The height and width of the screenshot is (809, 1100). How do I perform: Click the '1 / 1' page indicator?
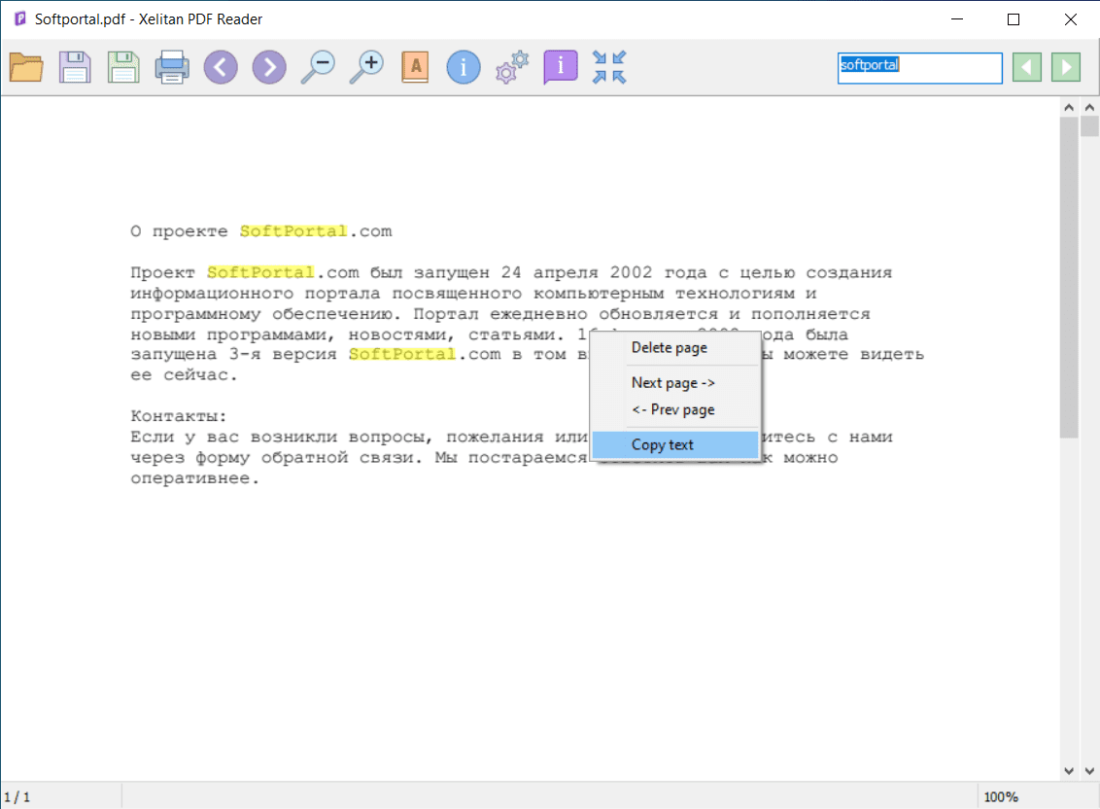point(17,797)
